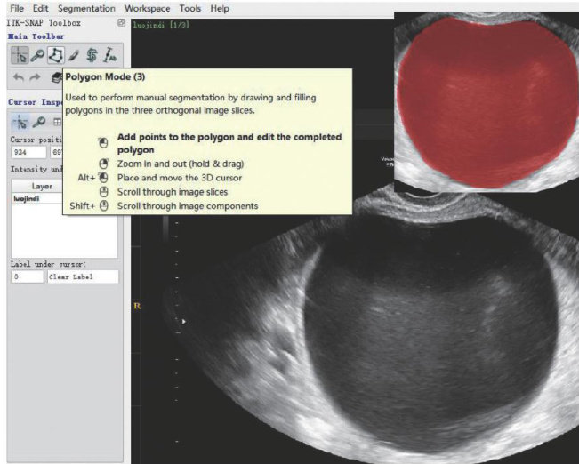Select the luojindi row in layer table
This screenshot has height=464, width=579.
(37, 198)
